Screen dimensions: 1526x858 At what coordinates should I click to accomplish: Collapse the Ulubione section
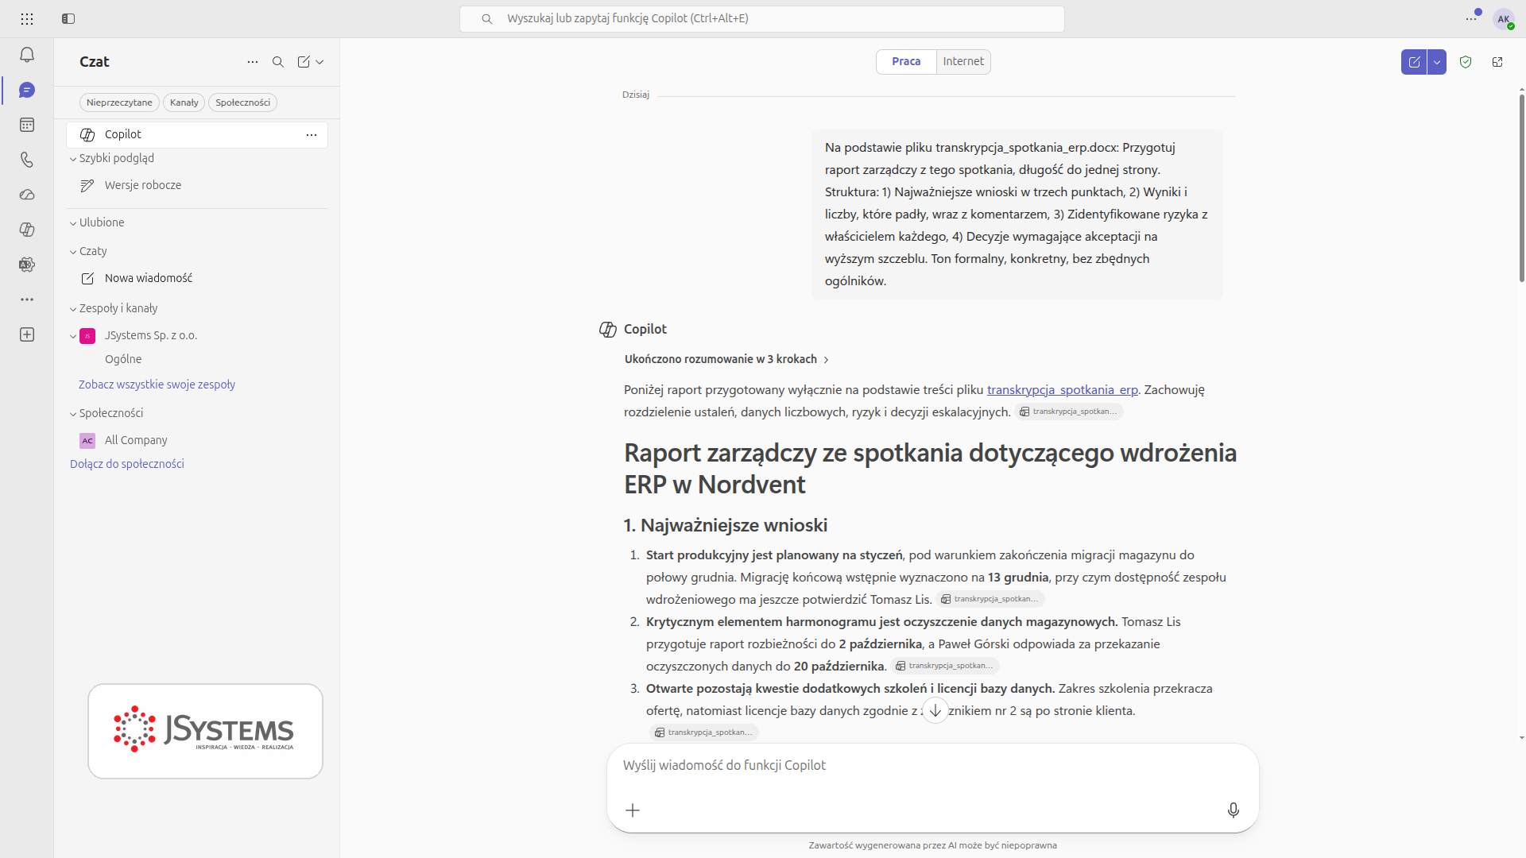point(73,223)
